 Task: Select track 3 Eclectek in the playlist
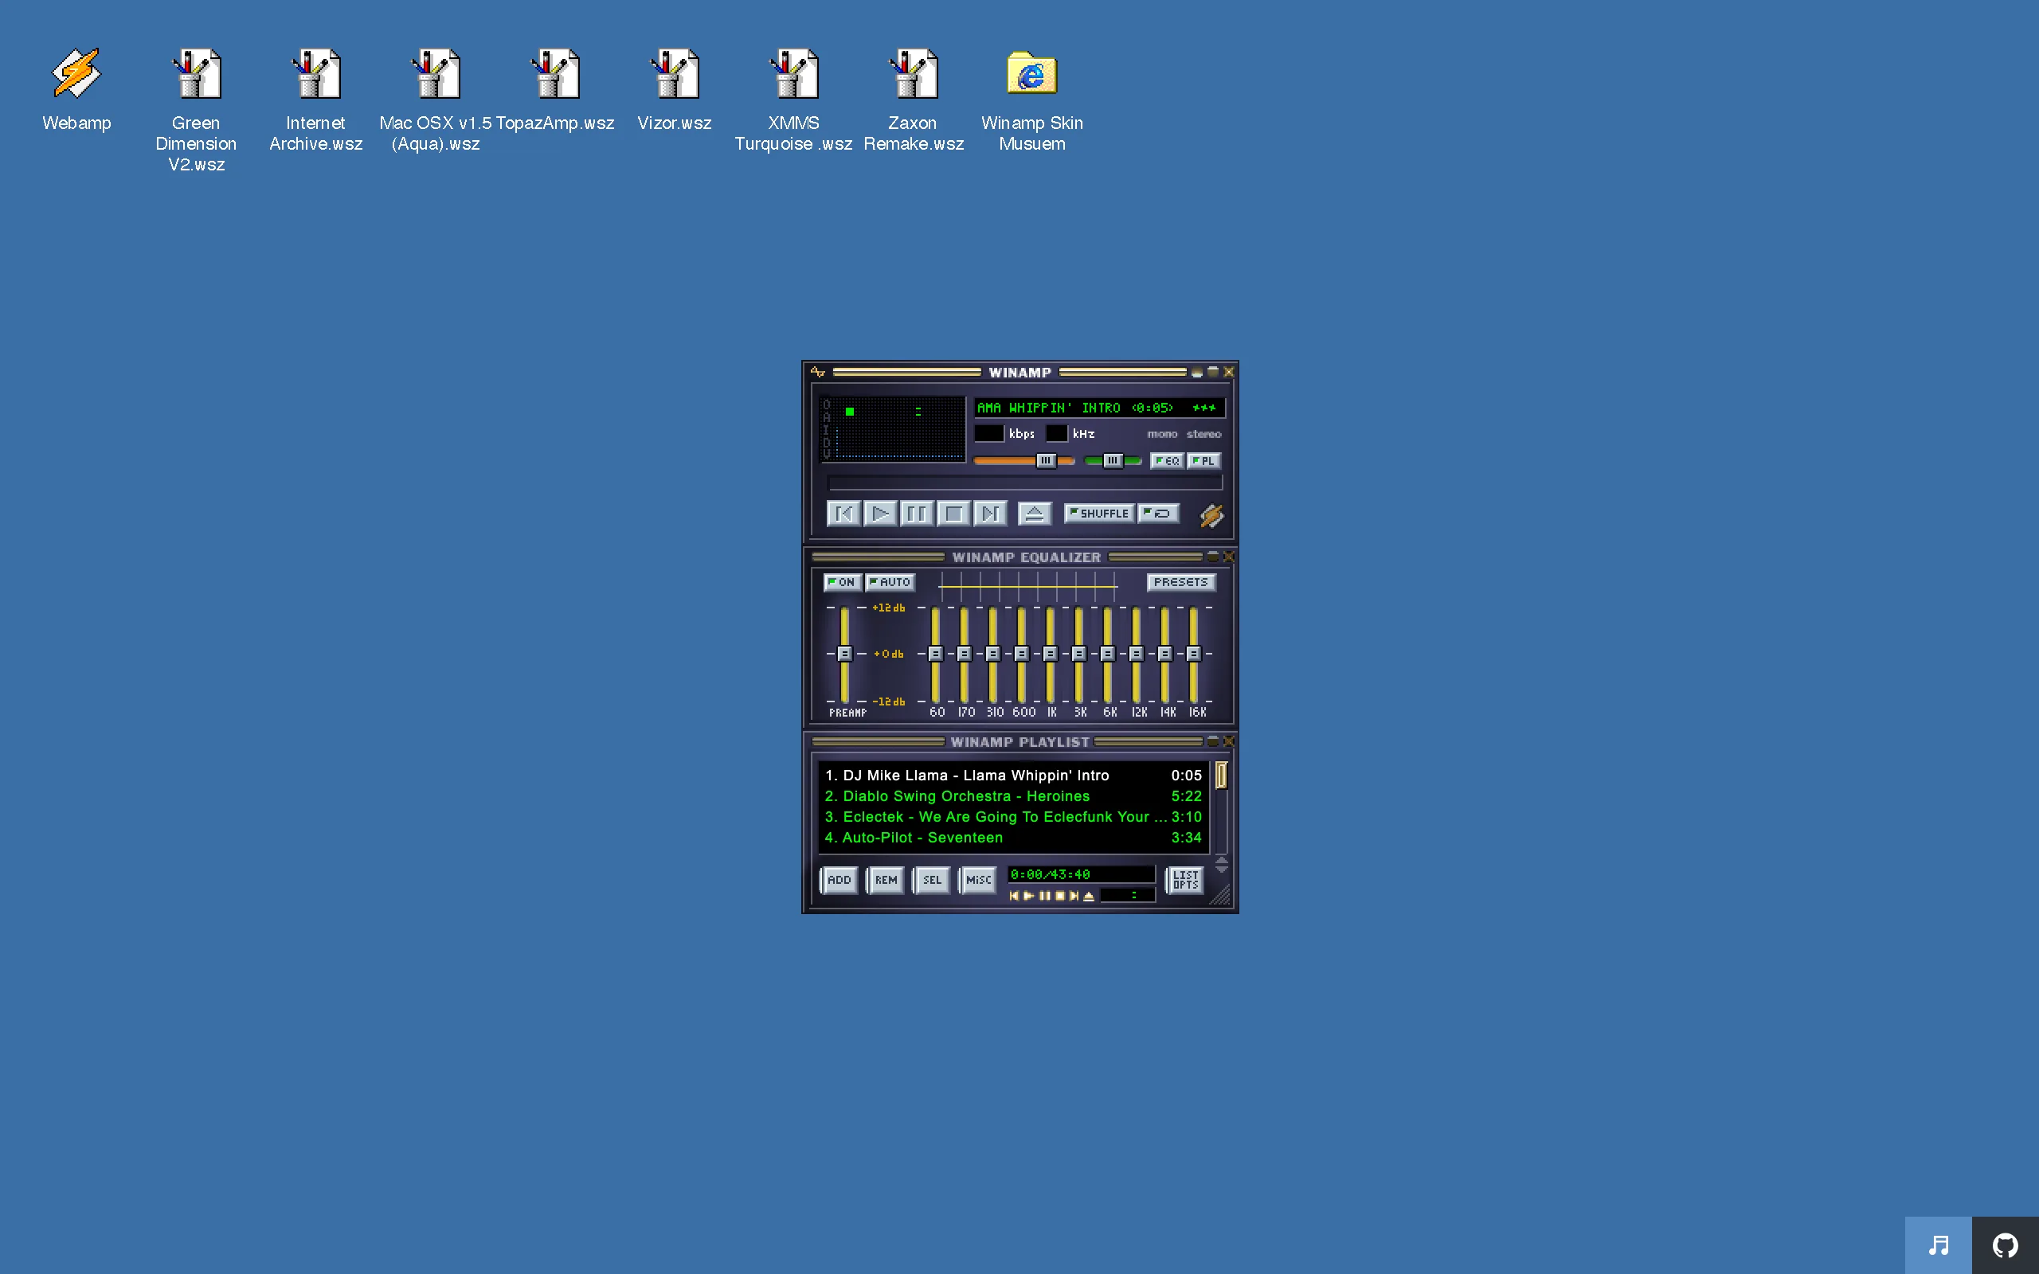click(x=1014, y=817)
